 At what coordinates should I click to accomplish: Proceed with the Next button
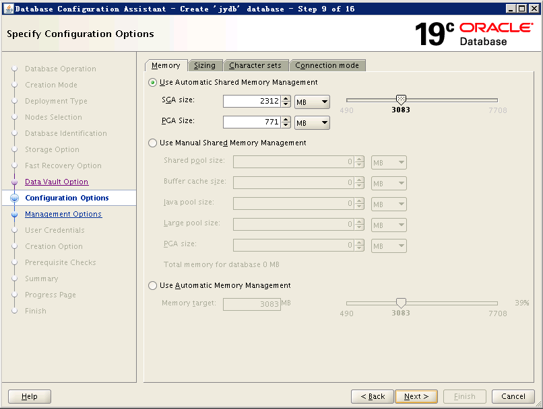[x=416, y=396]
